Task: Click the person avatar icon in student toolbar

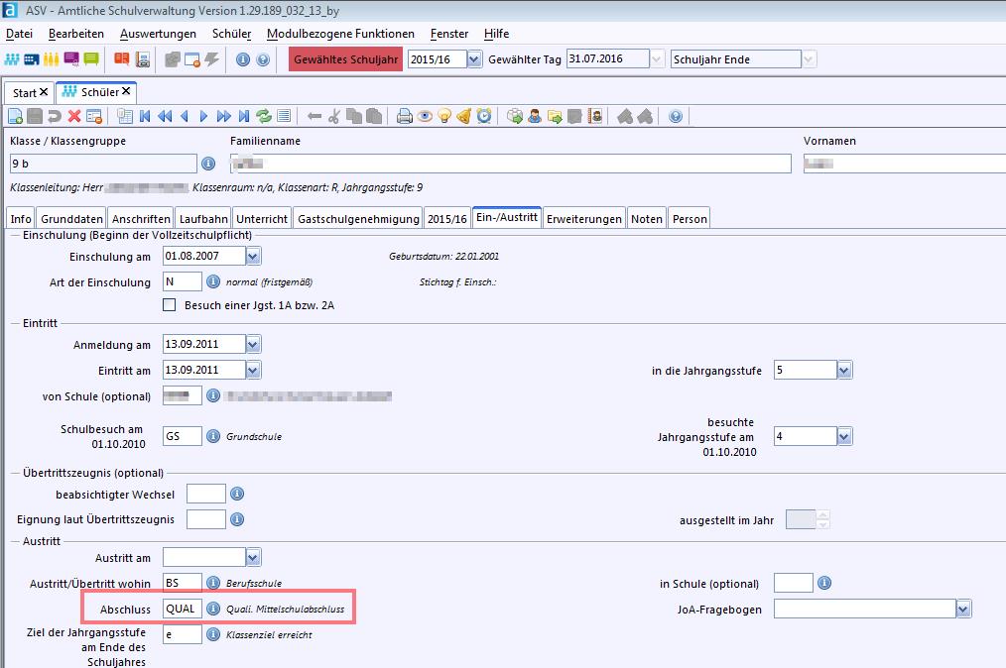Action: click(535, 116)
